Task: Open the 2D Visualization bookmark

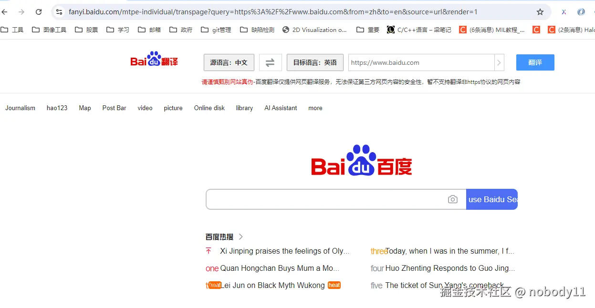Action: pyautogui.click(x=315, y=30)
